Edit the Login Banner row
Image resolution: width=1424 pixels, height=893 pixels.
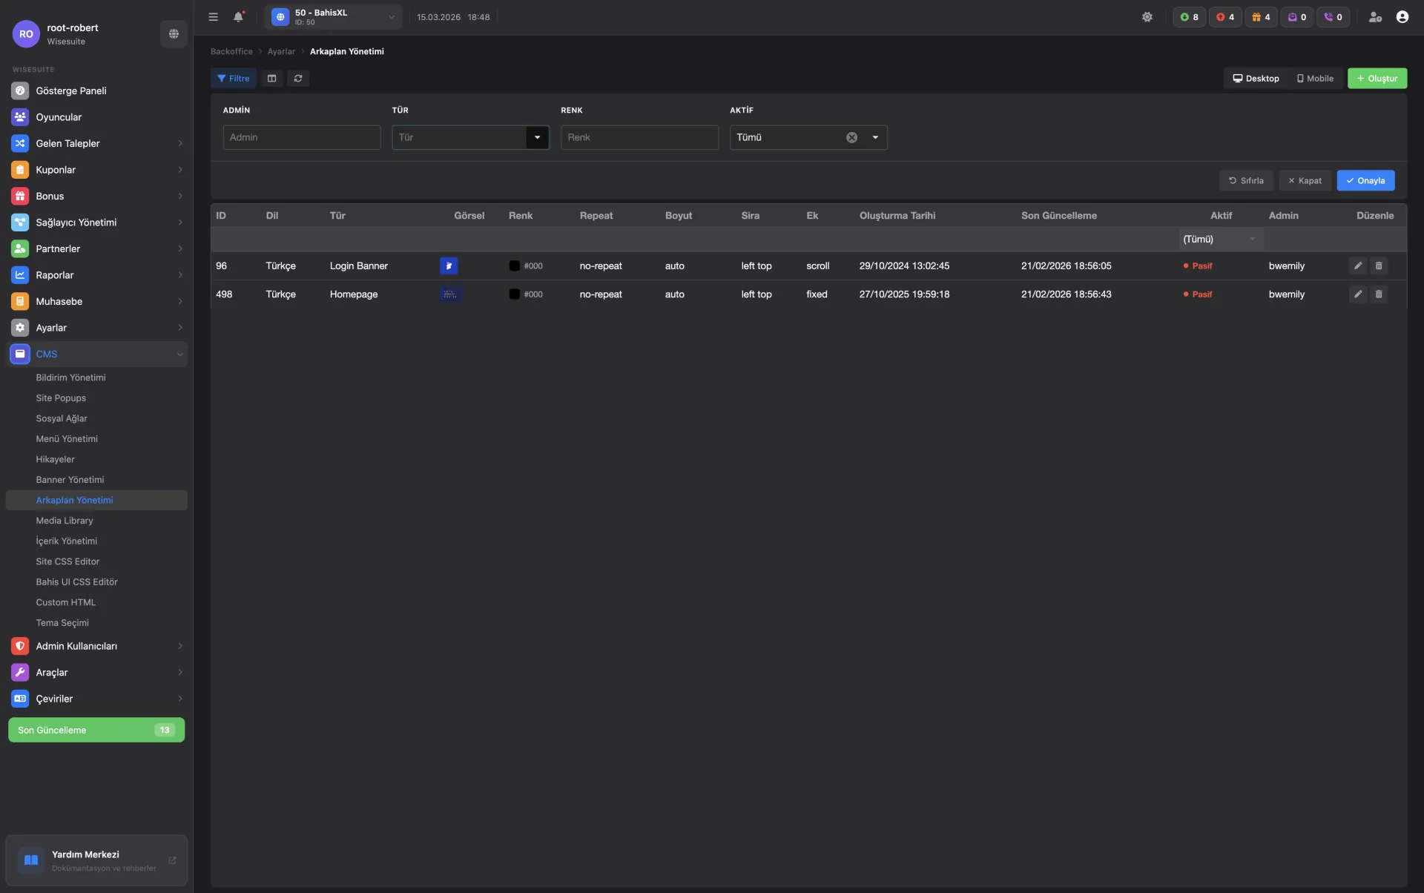pos(1357,266)
